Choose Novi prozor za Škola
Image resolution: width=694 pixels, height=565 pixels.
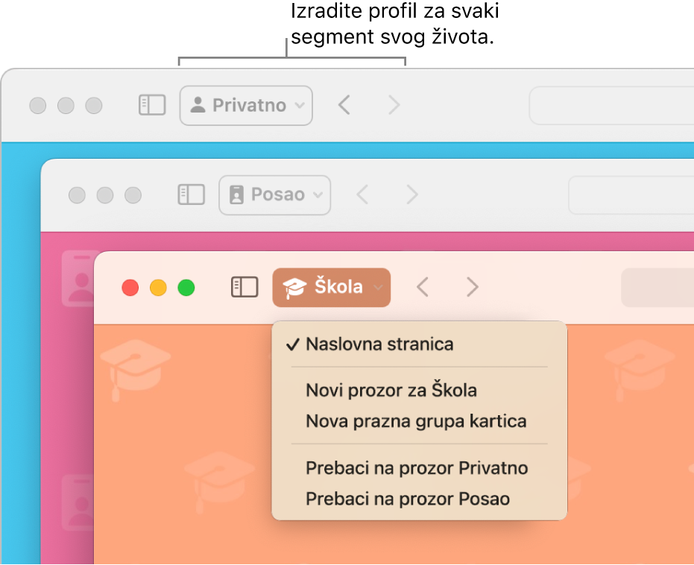(x=391, y=390)
